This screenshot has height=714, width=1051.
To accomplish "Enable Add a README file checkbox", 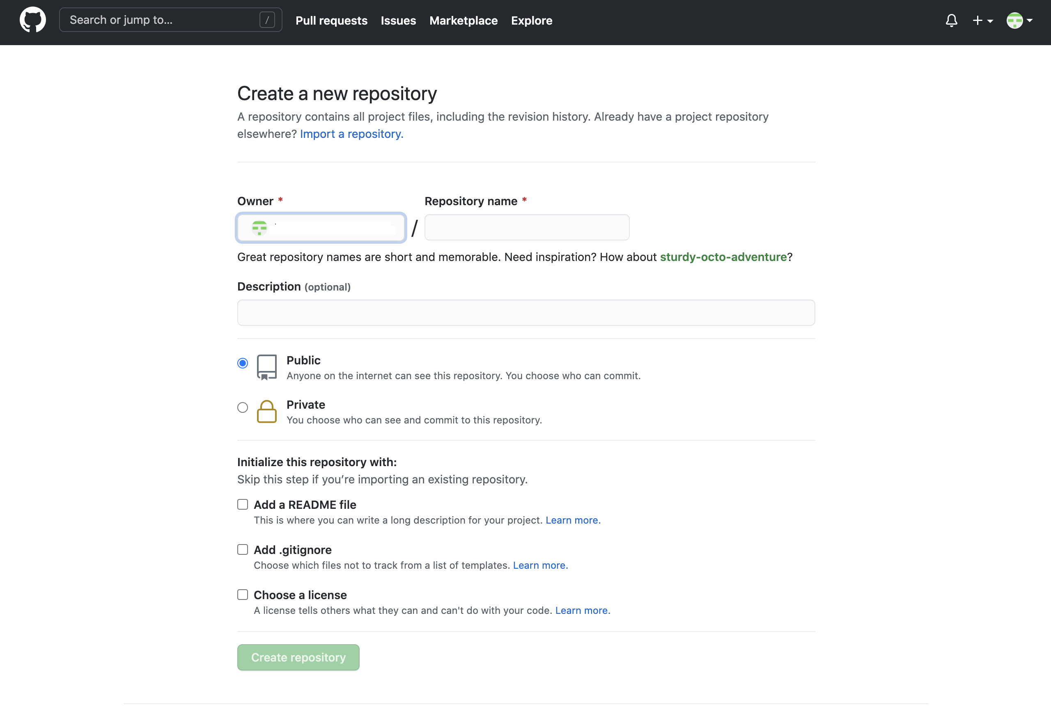I will (242, 504).
